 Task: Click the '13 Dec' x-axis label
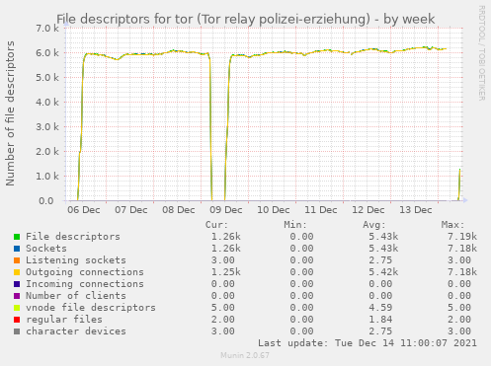pyautogui.click(x=416, y=210)
